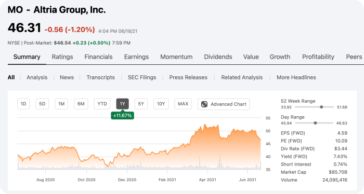Image resolution: width=364 pixels, height=194 pixels.
Task: Open the Press Releases filter
Action: 188,77
